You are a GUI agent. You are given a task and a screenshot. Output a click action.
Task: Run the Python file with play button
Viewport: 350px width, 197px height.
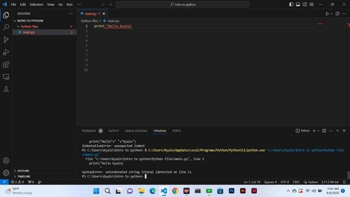point(327,14)
